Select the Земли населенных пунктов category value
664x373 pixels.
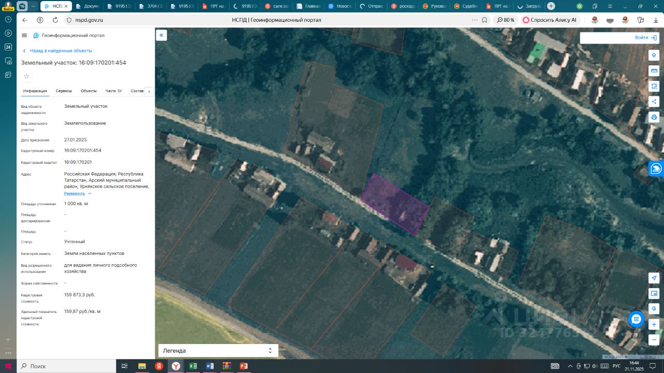click(94, 253)
